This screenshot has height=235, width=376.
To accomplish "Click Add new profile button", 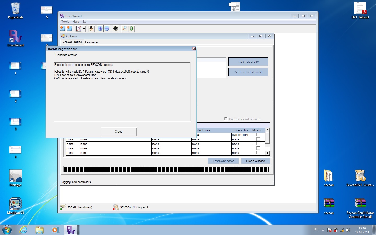I will click(248, 62).
